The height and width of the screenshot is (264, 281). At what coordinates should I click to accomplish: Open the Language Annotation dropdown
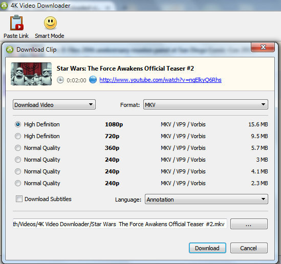(x=206, y=199)
